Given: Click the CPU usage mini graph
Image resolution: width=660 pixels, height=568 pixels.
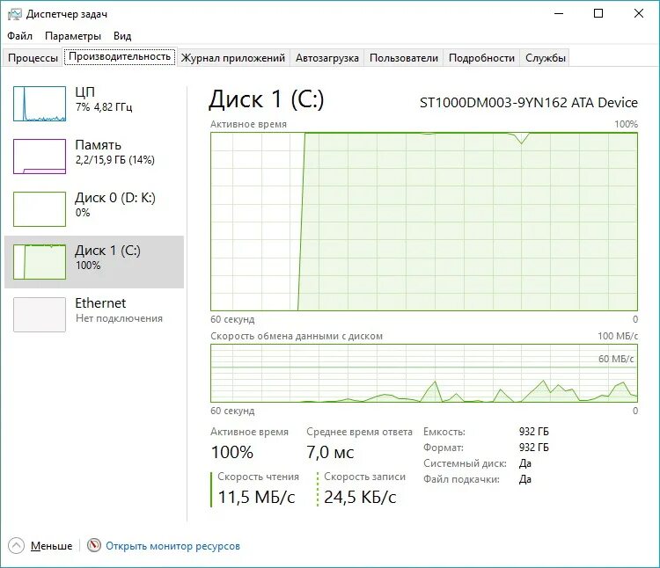Looking at the screenshot, I should point(40,104).
